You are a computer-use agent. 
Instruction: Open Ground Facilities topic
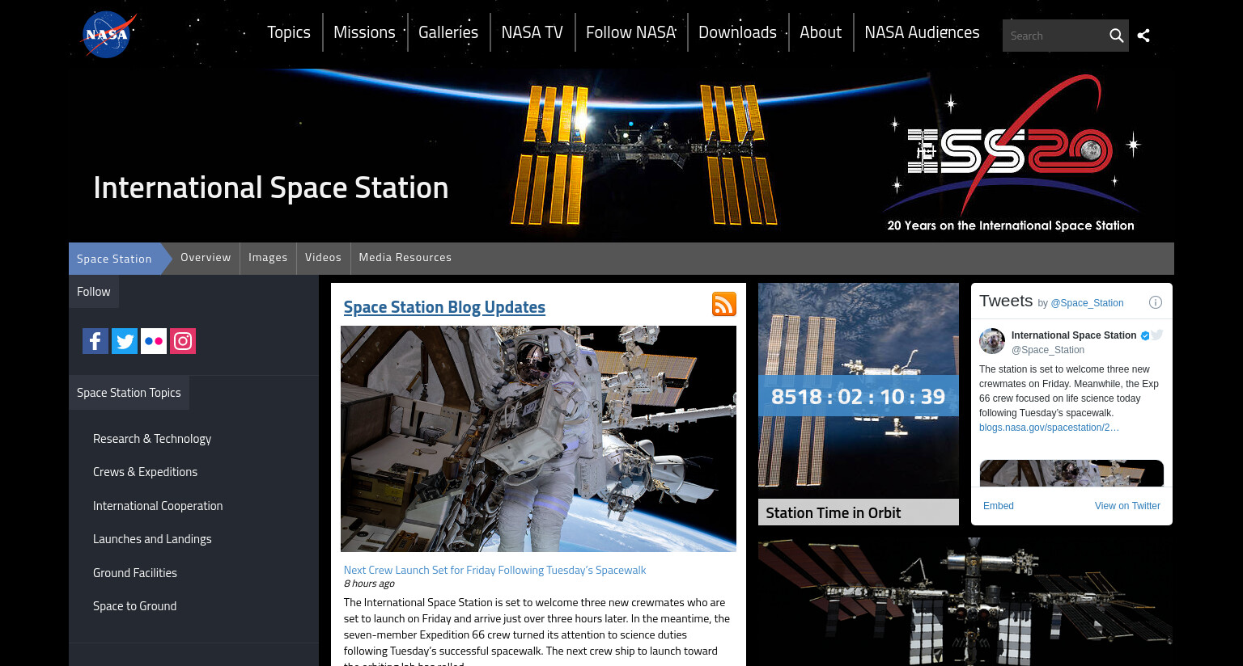point(135,573)
